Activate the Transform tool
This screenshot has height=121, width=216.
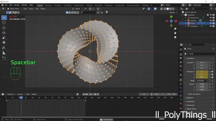4,42
